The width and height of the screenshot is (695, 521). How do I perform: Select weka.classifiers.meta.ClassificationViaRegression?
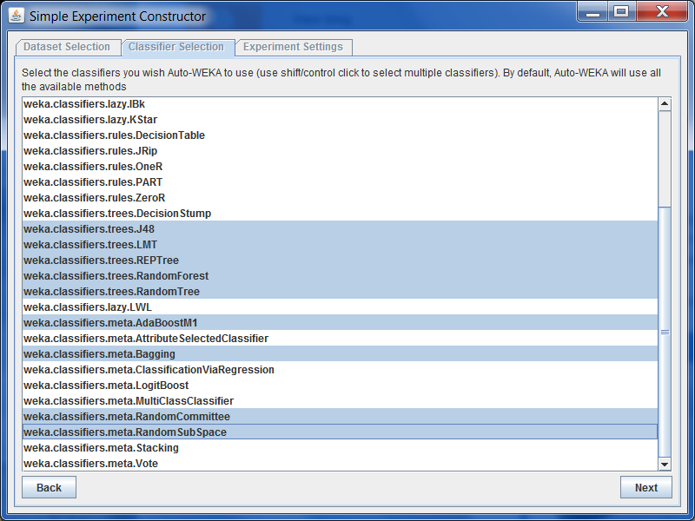[340, 370]
